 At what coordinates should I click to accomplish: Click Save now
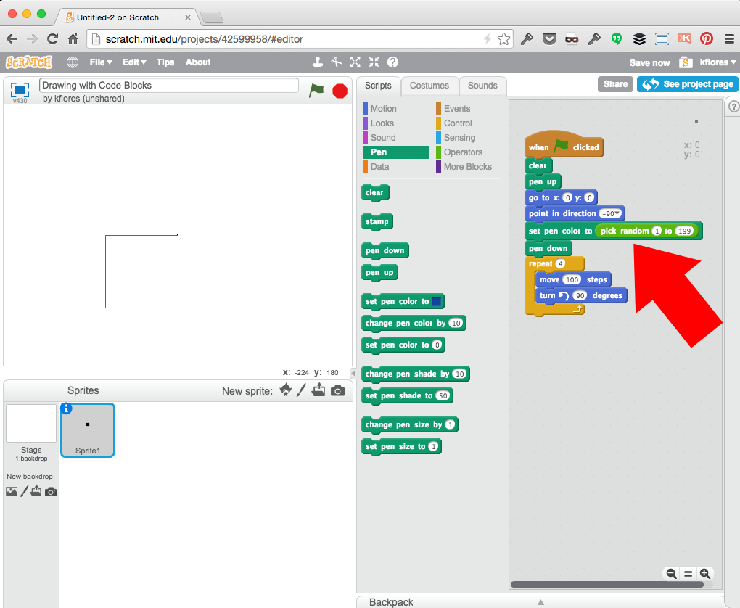(x=649, y=63)
